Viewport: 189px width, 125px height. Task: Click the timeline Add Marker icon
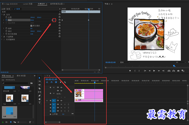click(x=60, y=82)
